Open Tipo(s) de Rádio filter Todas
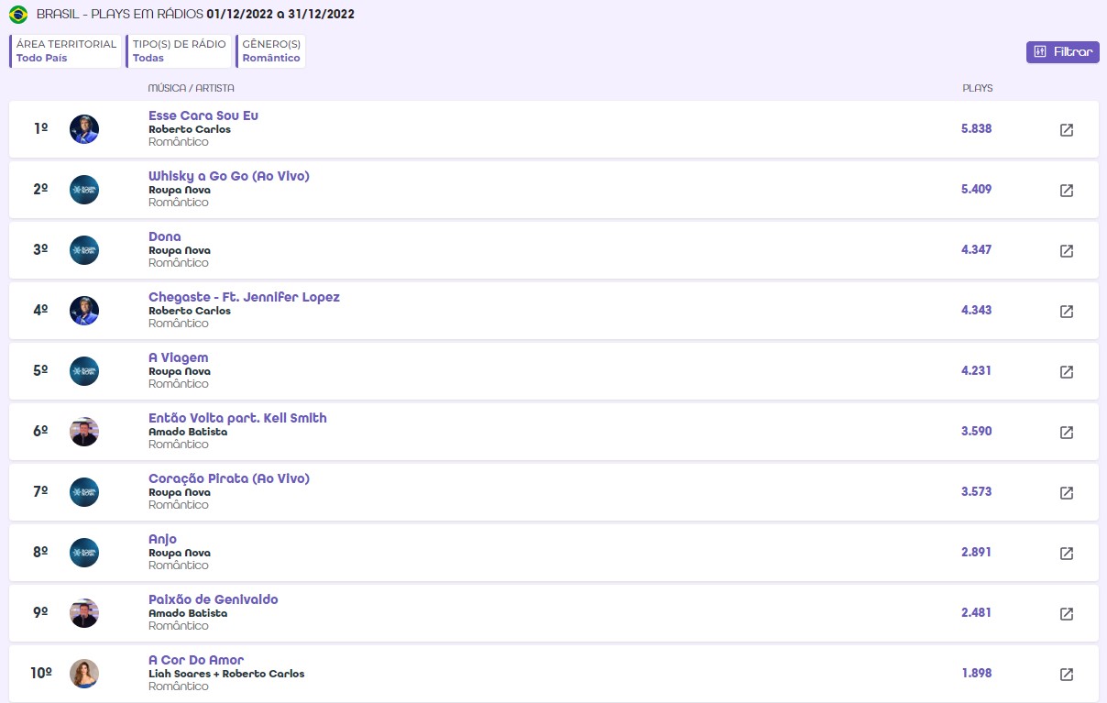This screenshot has height=703, width=1107. coord(179,51)
